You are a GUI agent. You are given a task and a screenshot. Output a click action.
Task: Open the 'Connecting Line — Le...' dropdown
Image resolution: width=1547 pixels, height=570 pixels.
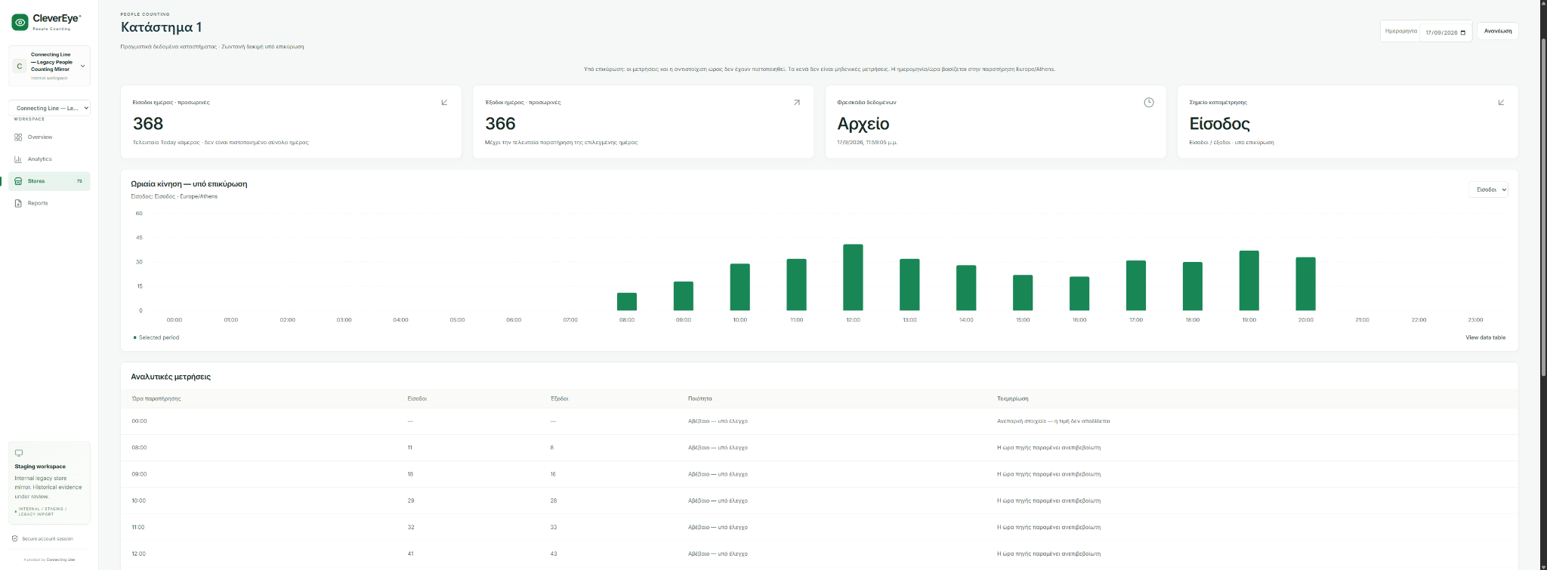(x=49, y=108)
